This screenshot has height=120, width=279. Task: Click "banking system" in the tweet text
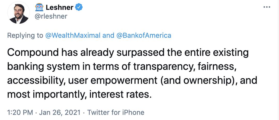coord(42,67)
